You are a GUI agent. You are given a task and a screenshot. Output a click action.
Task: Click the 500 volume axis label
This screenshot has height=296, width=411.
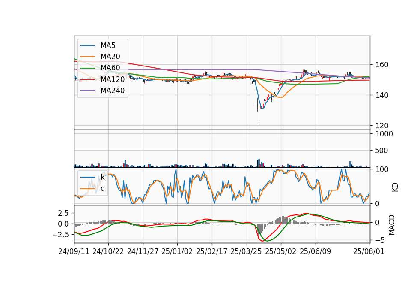point(382,151)
